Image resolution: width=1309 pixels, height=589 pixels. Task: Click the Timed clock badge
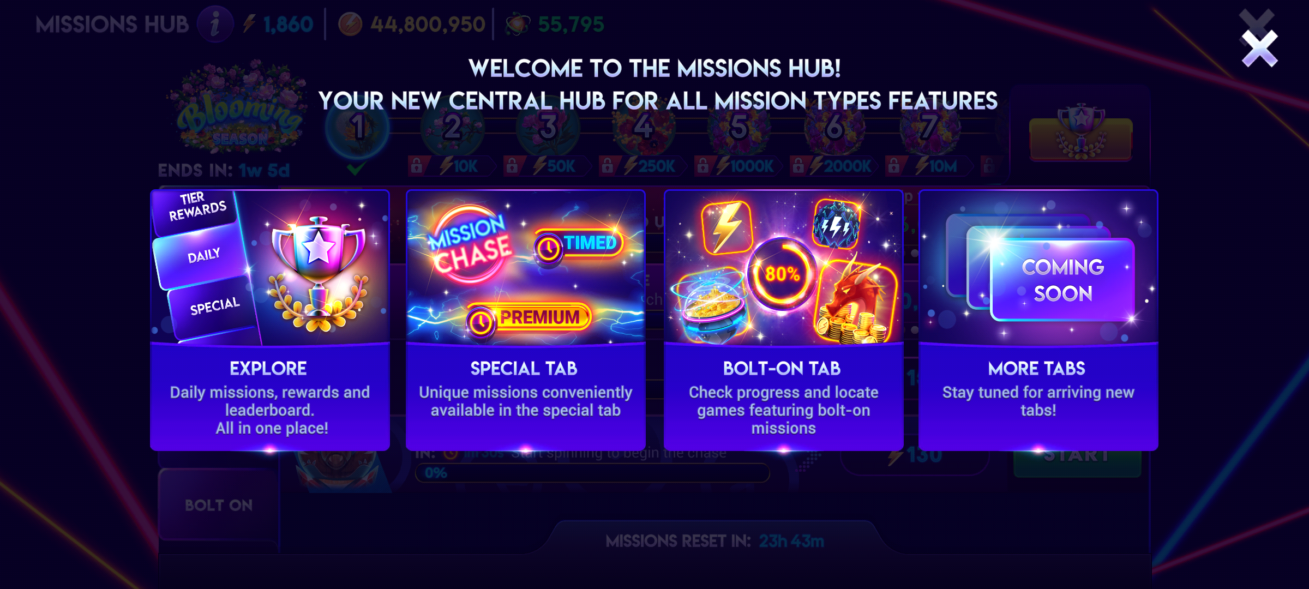578,245
